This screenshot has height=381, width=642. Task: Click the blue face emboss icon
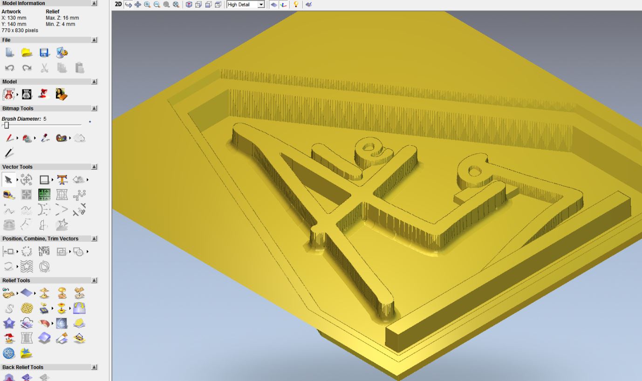click(61, 323)
